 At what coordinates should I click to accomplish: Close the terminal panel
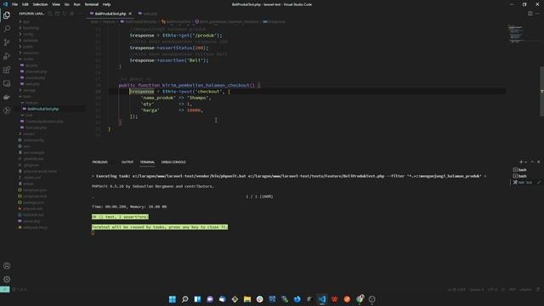538,162
